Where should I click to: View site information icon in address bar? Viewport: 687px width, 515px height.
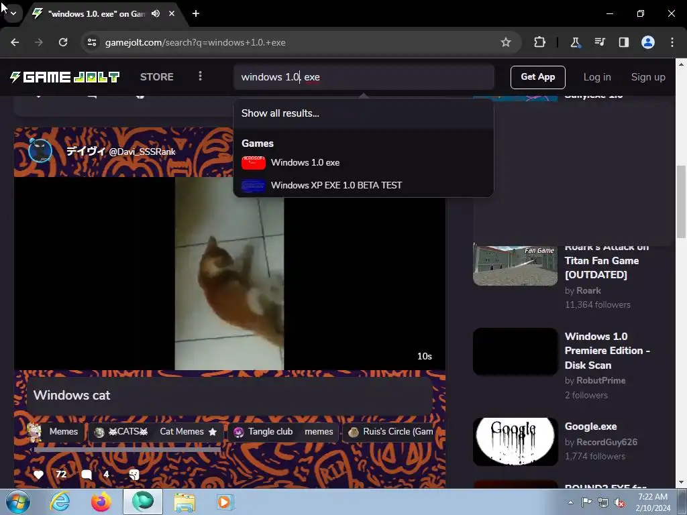pos(92,42)
